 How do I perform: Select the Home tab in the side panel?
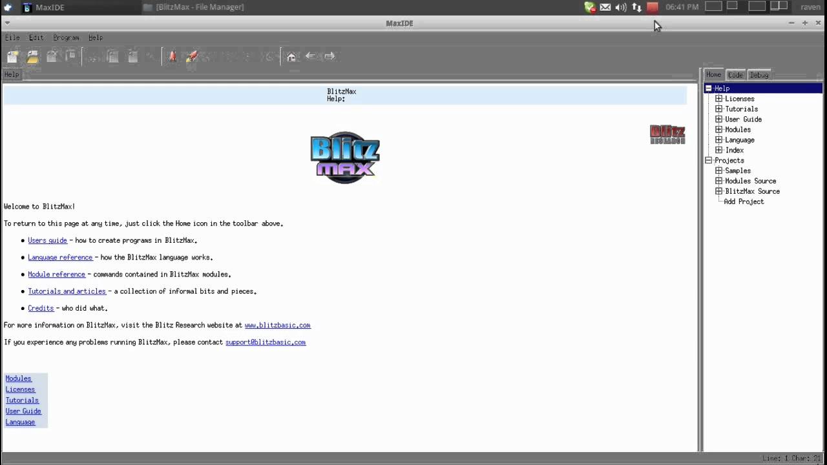tap(714, 74)
